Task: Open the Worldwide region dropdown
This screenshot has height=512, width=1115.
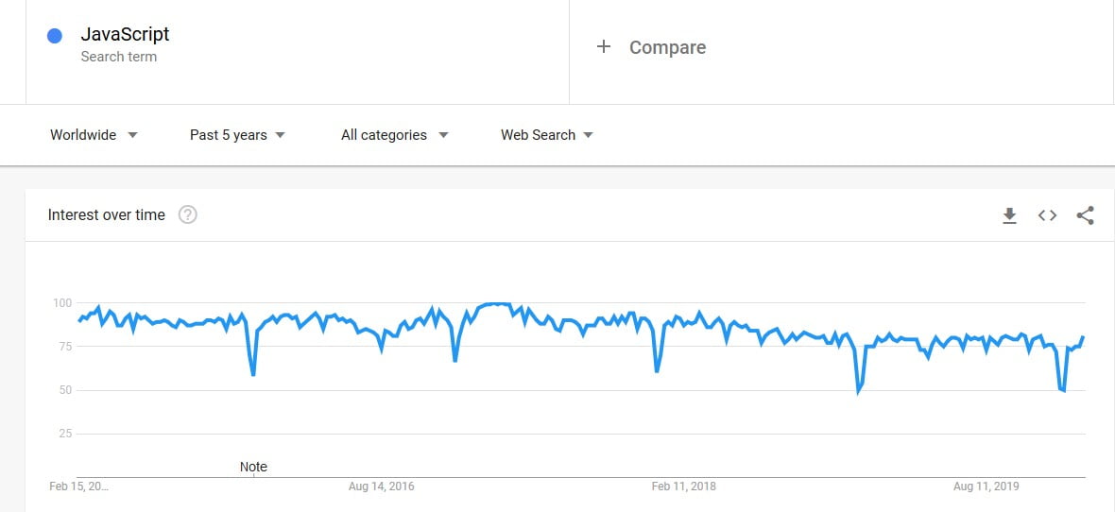Action: click(94, 135)
